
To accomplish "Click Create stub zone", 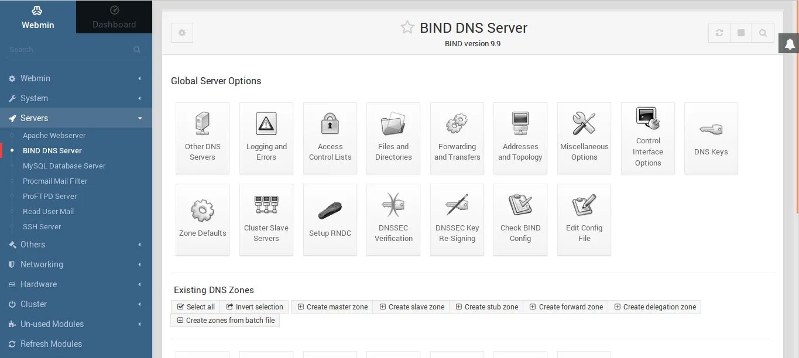I will (486, 307).
